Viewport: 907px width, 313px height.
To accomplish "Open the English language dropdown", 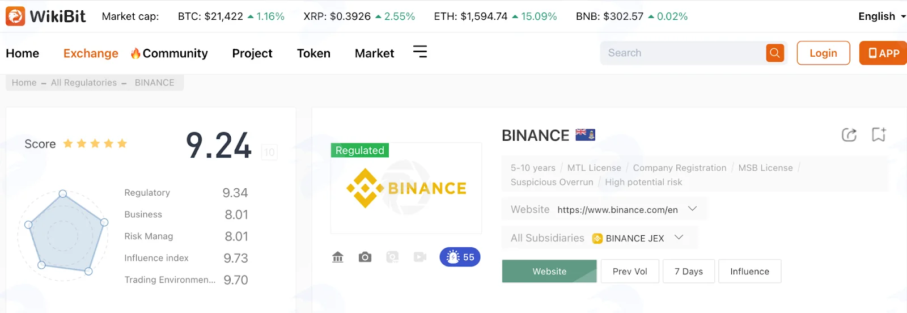I will pos(881,16).
